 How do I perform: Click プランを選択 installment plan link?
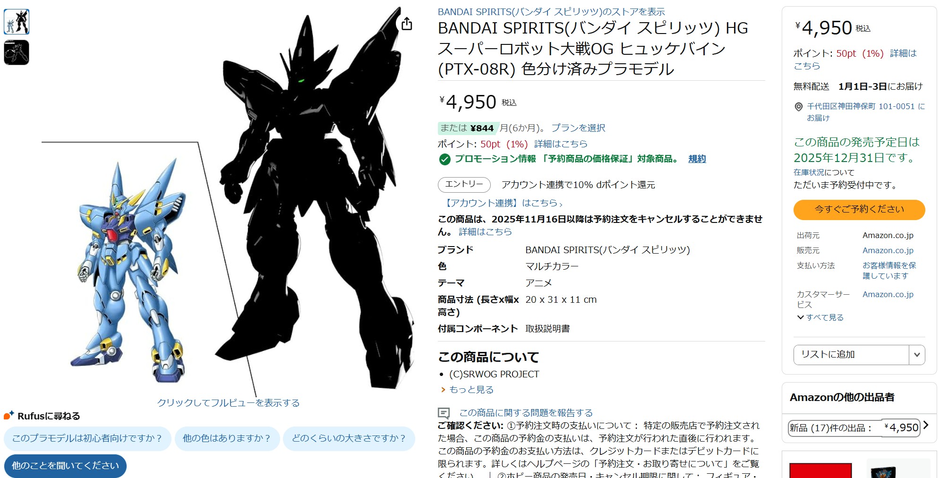[578, 128]
